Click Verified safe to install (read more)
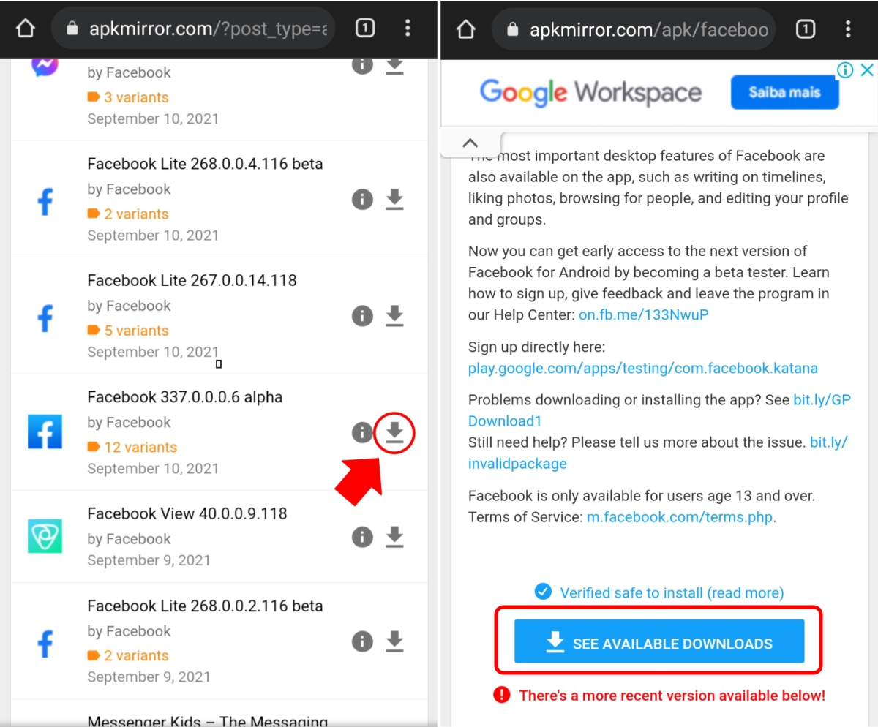The image size is (878, 727). (x=672, y=592)
